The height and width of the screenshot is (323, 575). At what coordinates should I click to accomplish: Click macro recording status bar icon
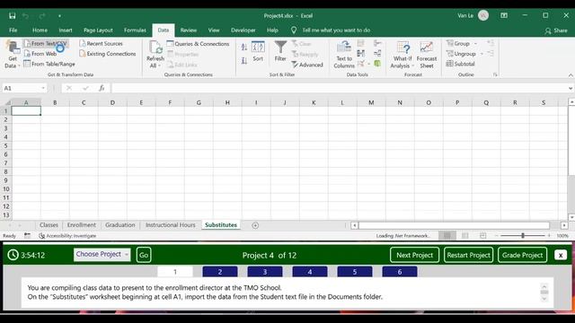(27, 235)
